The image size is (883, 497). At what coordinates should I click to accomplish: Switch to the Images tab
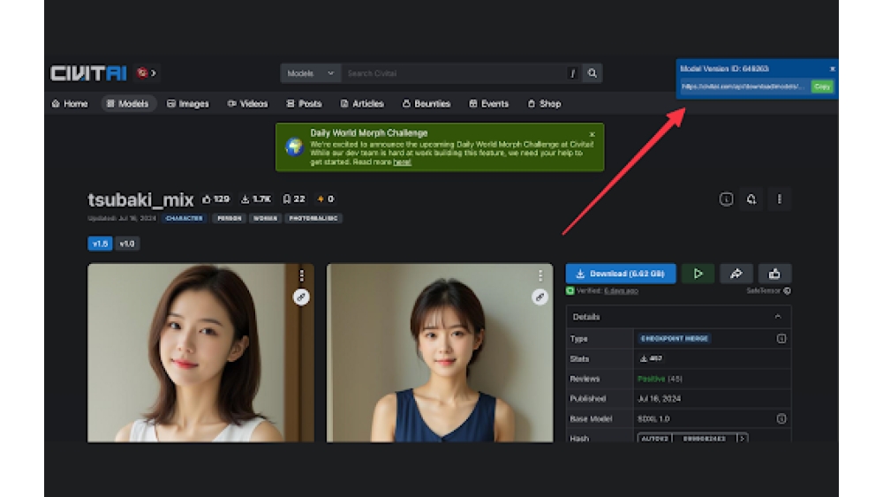click(188, 103)
